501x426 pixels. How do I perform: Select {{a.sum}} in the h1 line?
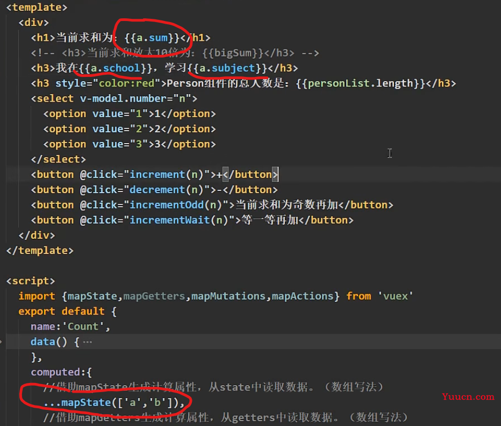point(152,38)
